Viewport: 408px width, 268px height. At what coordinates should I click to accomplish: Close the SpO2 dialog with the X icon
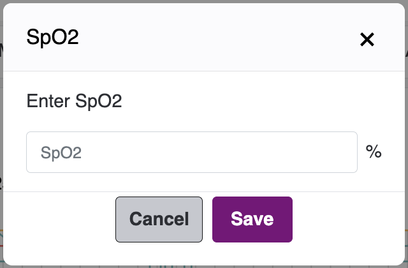coord(367,40)
